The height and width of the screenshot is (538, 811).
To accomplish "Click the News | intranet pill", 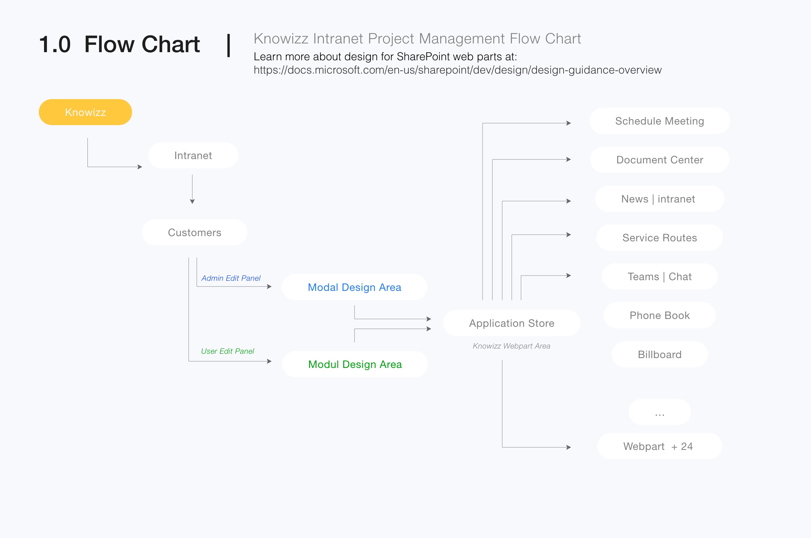I will [659, 199].
